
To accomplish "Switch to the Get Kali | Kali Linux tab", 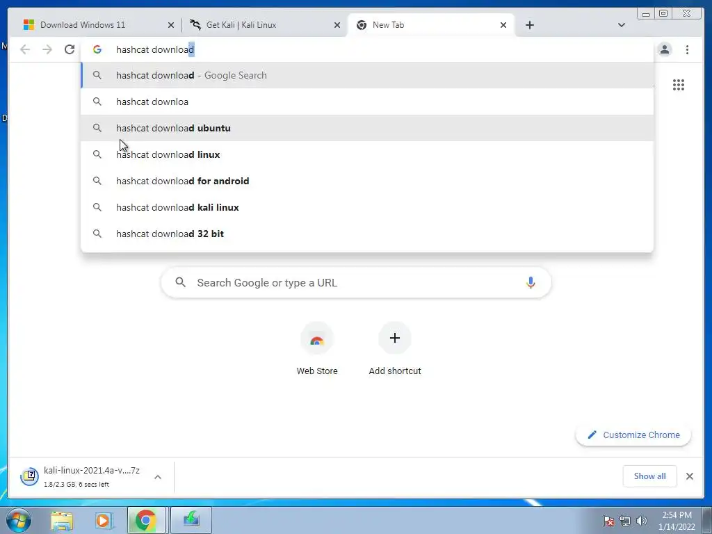I will [265, 25].
